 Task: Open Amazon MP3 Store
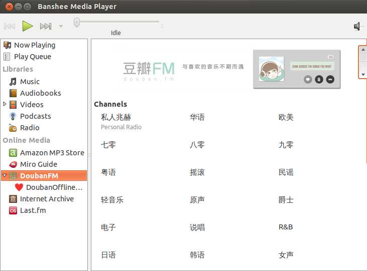52,153
